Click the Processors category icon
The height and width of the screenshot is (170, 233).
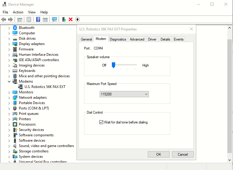click(x=15, y=124)
